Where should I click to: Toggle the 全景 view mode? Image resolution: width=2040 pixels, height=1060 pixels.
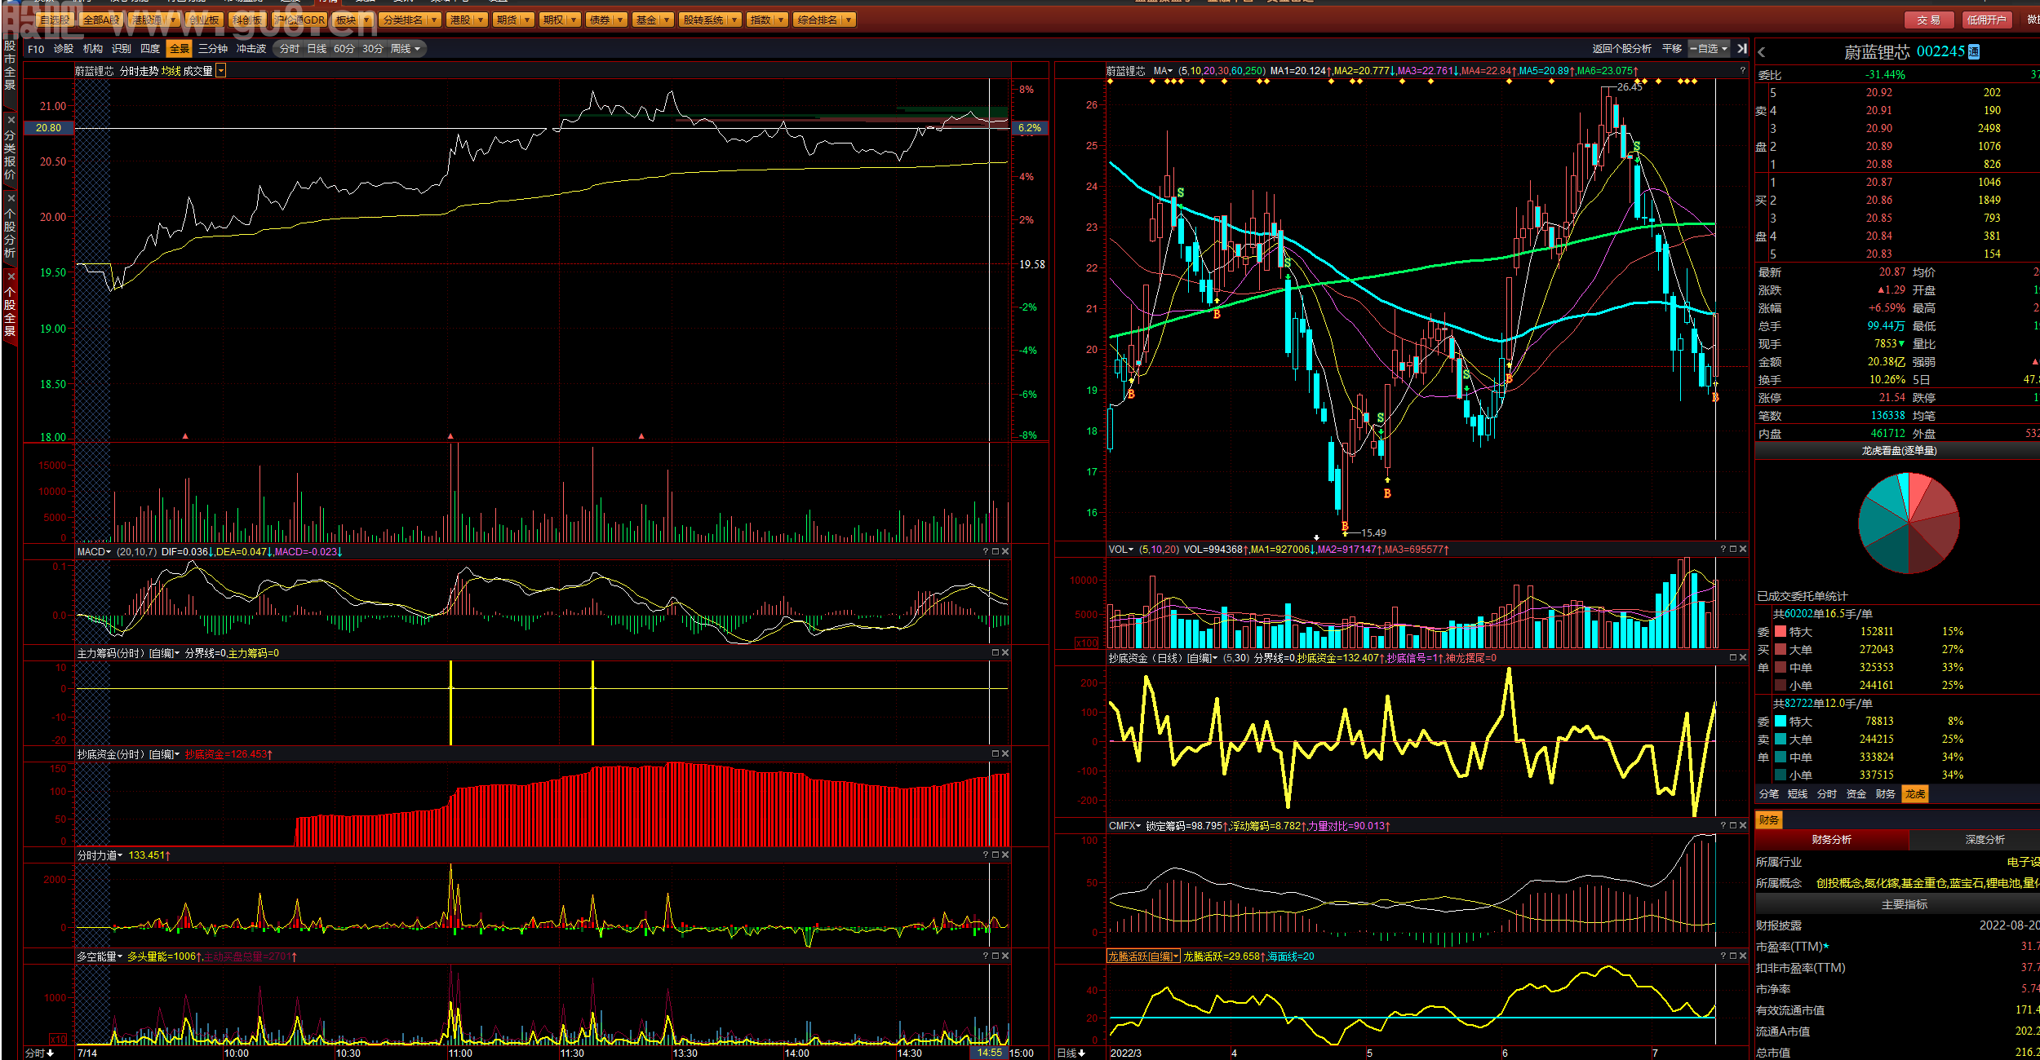point(180,49)
